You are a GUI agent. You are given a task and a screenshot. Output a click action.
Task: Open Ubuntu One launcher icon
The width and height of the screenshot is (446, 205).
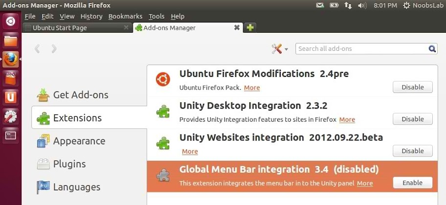pos(11,97)
